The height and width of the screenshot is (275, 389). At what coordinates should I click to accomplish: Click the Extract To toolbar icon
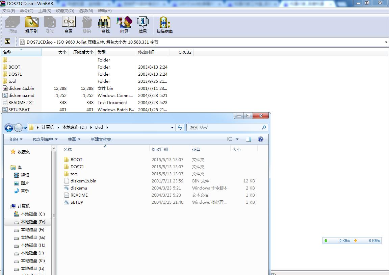pos(31,25)
